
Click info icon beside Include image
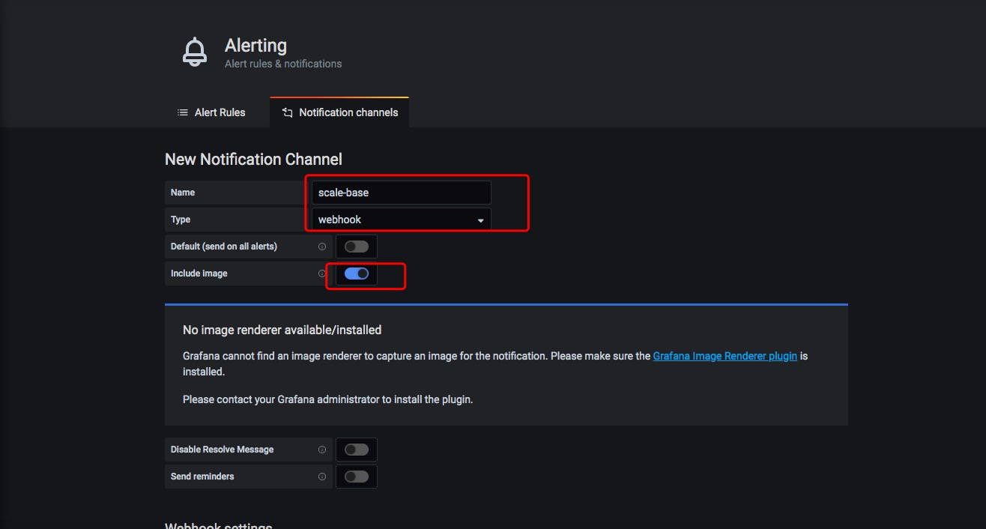pos(322,273)
